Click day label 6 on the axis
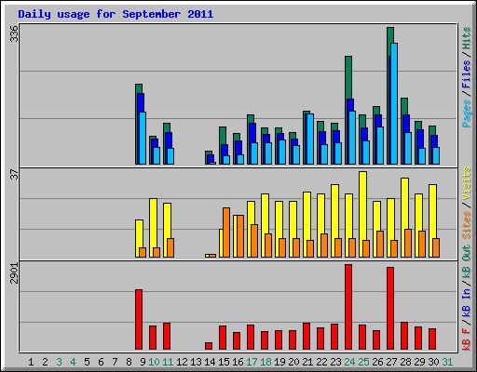The height and width of the screenshot is (372, 477). (x=101, y=362)
